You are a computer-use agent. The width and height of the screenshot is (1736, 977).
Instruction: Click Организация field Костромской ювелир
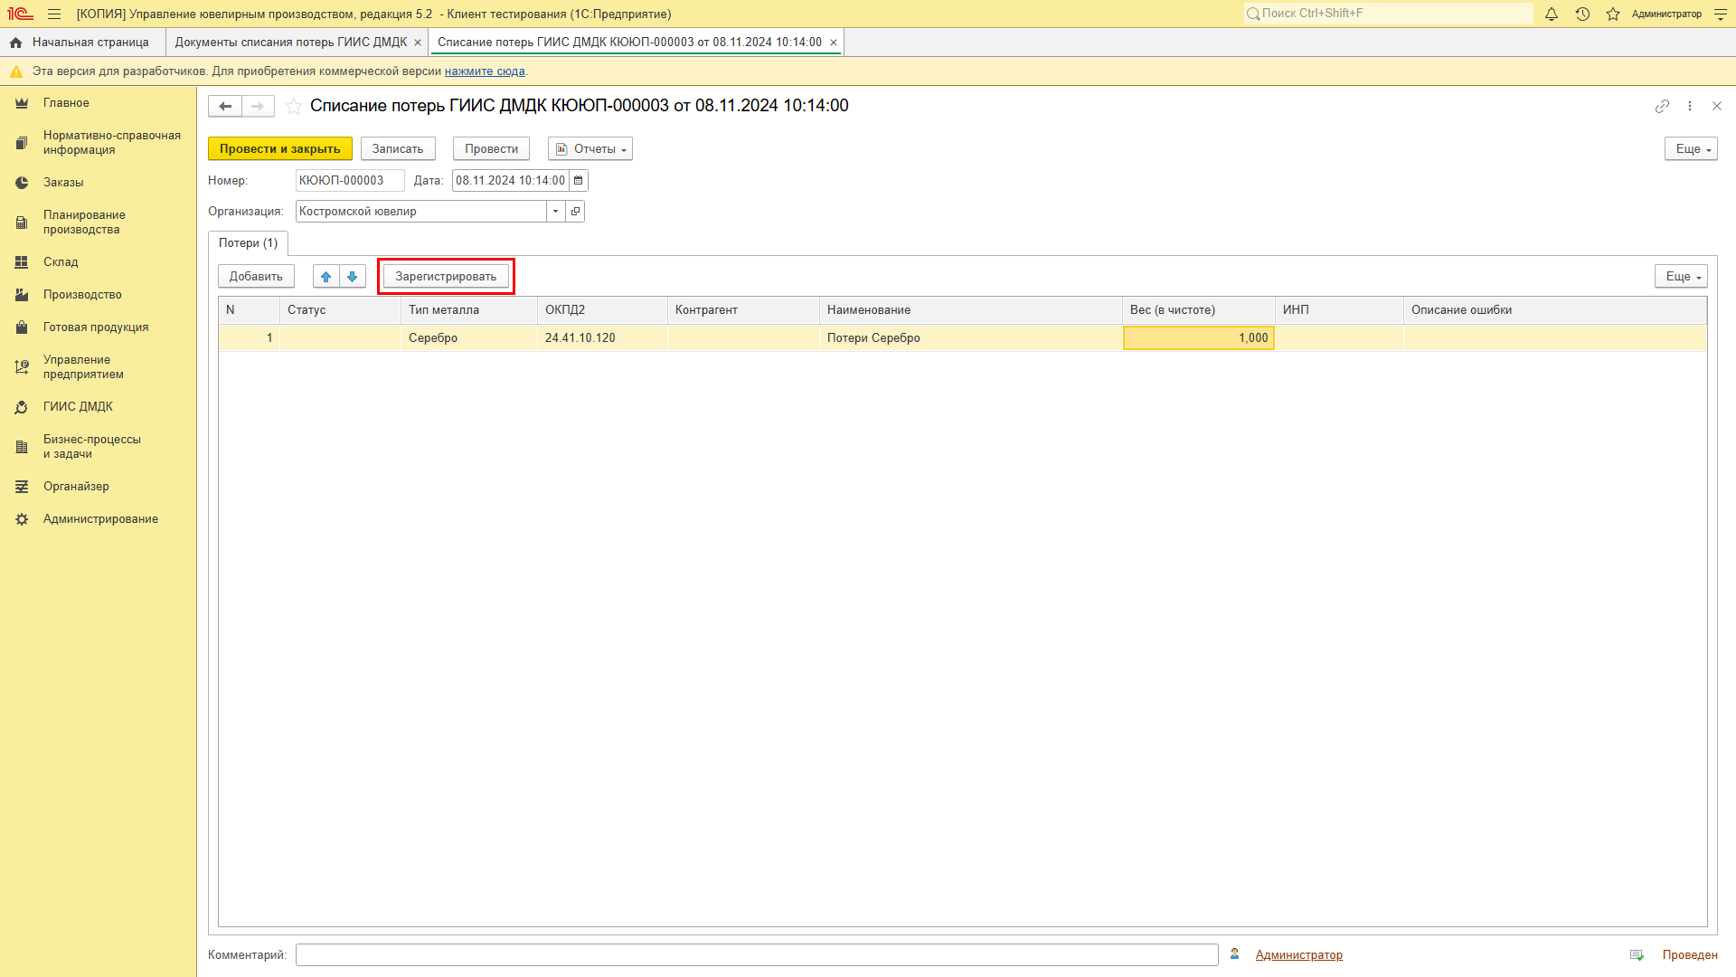(420, 212)
